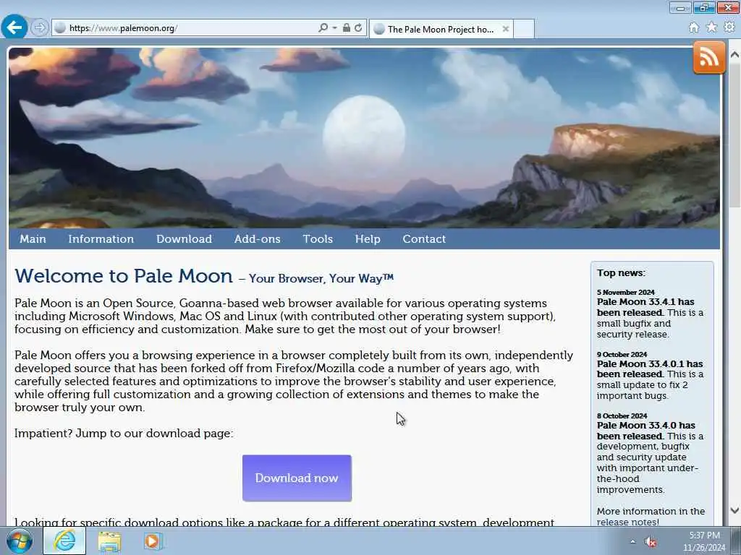Launch Windows Media Player from taskbar
Viewport: 741px width, 555px height.
[x=153, y=541]
